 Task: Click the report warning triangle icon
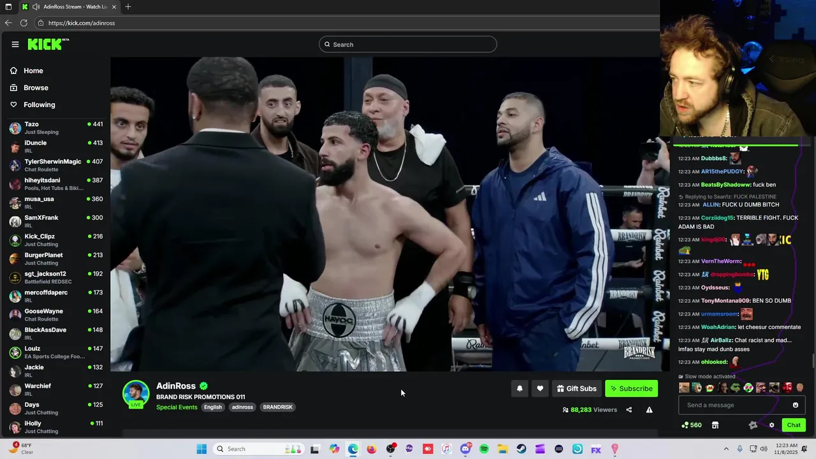click(649, 410)
